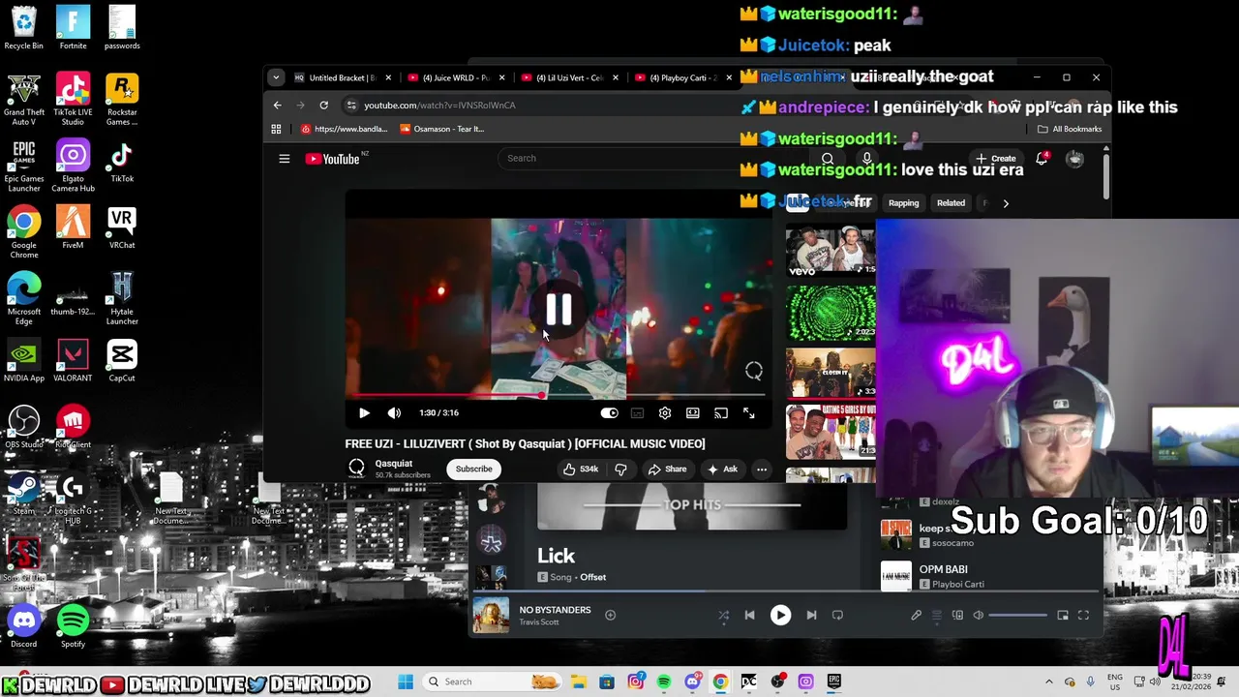The image size is (1239, 697).
Task: Go back in Chrome
Action: pyautogui.click(x=278, y=105)
